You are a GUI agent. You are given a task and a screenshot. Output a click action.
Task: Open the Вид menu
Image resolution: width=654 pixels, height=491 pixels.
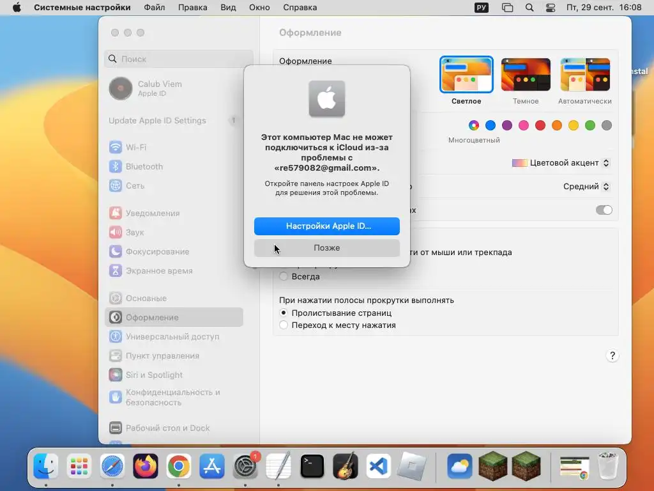[x=228, y=8]
